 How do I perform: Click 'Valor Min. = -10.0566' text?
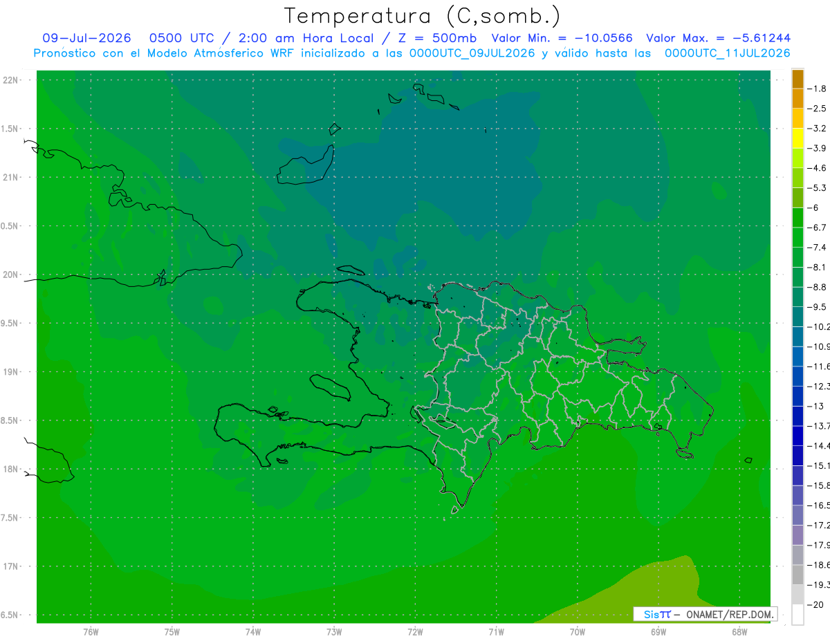tap(562, 38)
